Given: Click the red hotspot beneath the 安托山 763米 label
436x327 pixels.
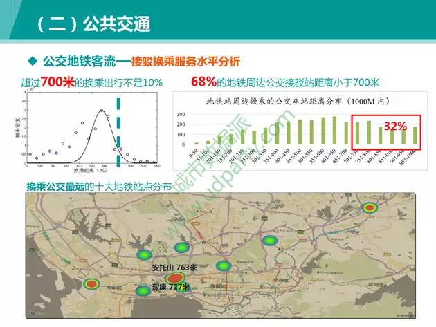Looking at the screenshot, I should (175, 278).
